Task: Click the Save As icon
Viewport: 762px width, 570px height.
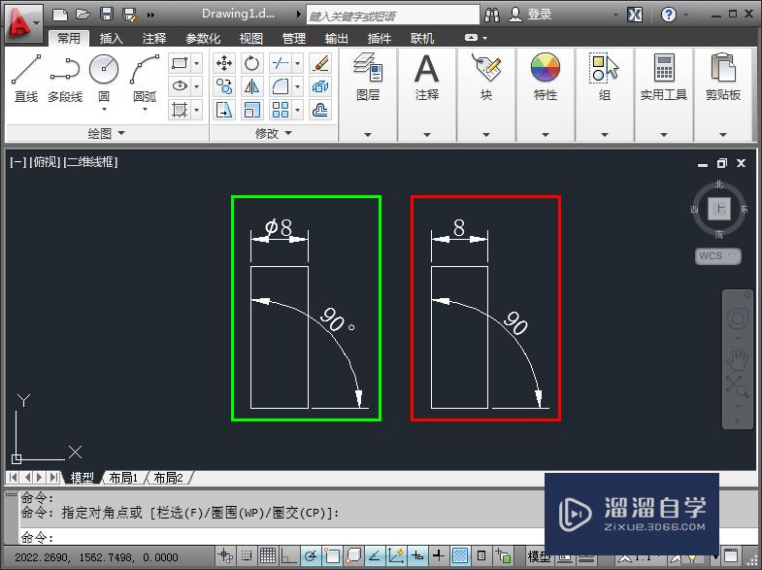Action: click(x=130, y=15)
